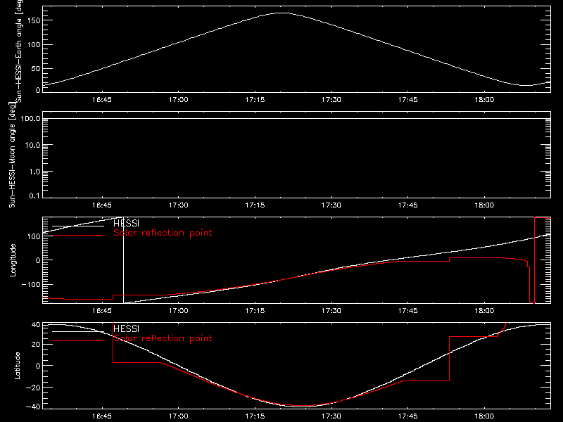
Task: Click the 0.1 tick on the Moon angle axis
Action: (x=35, y=196)
